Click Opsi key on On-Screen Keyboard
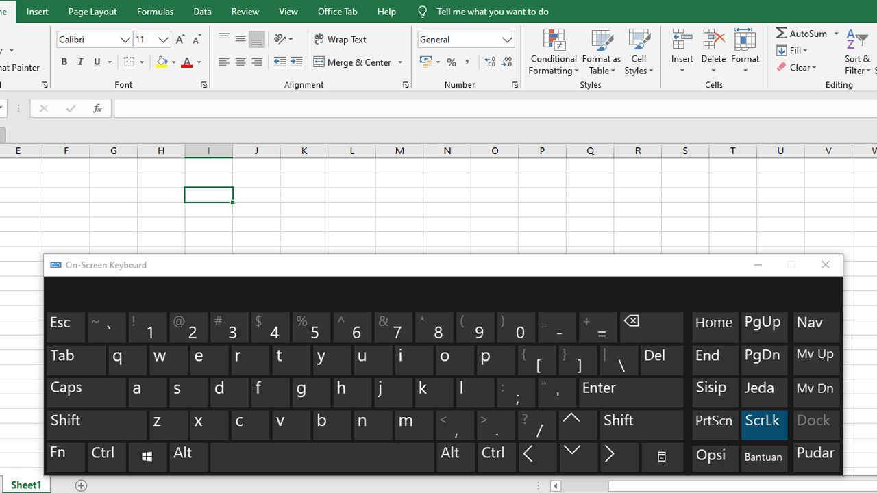This screenshot has width=877, height=493. click(714, 457)
